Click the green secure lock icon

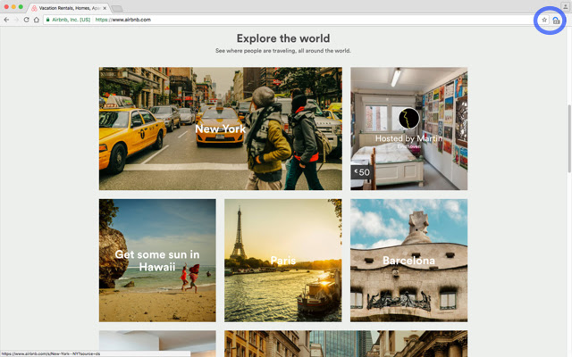(x=48, y=20)
